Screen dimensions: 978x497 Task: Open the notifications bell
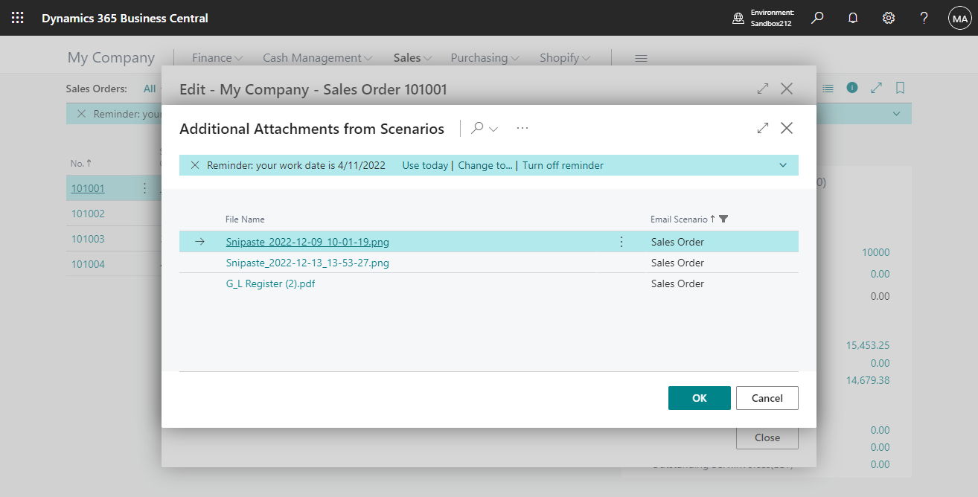click(x=852, y=17)
